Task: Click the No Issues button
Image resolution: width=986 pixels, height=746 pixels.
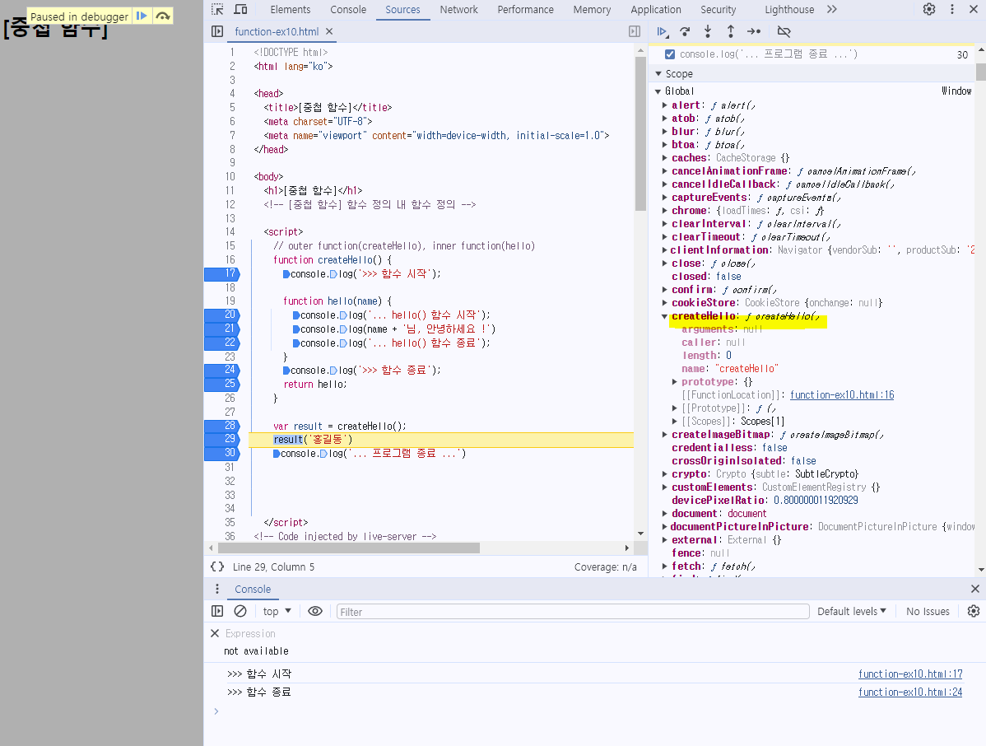Action: [x=928, y=612]
